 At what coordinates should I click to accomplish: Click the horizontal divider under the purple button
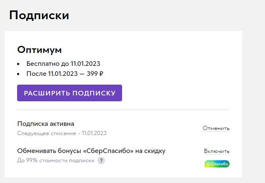click(x=123, y=110)
